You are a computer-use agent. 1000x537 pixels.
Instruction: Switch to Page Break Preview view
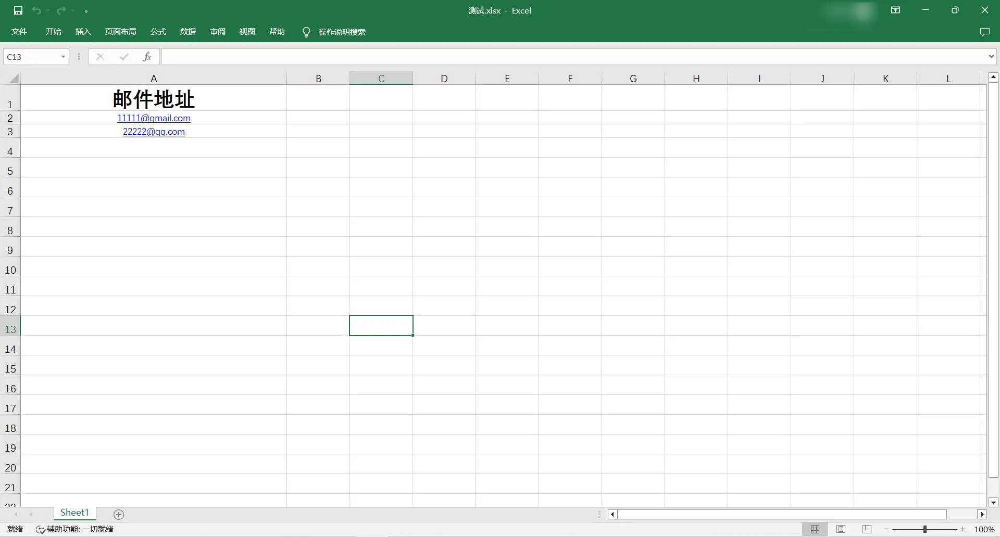click(x=867, y=529)
